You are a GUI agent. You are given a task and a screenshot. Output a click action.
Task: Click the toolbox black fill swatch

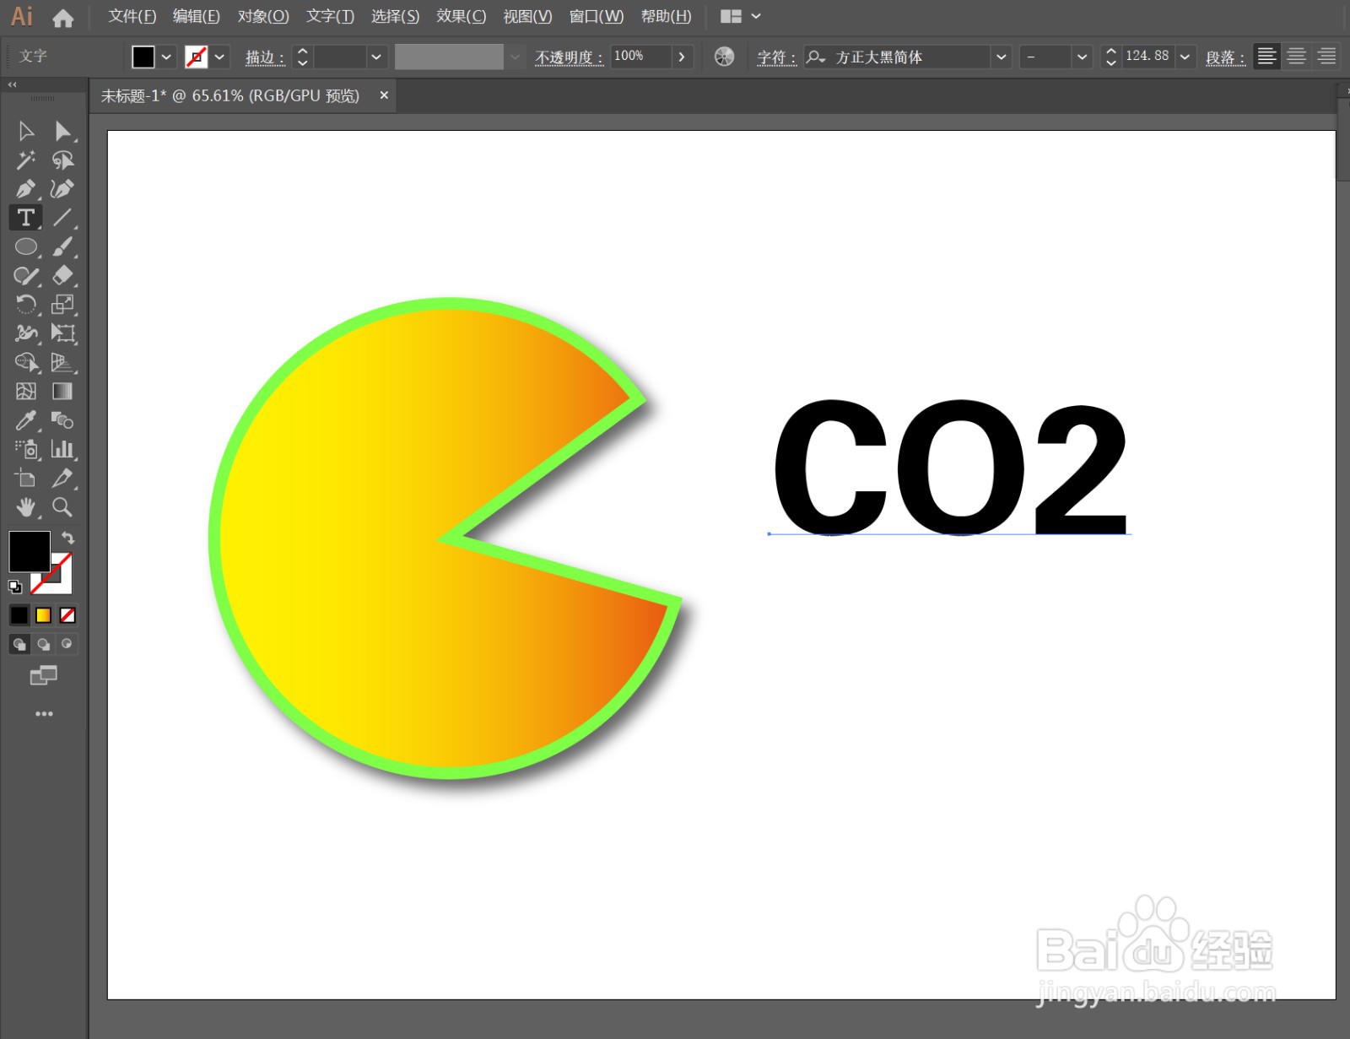(x=28, y=550)
